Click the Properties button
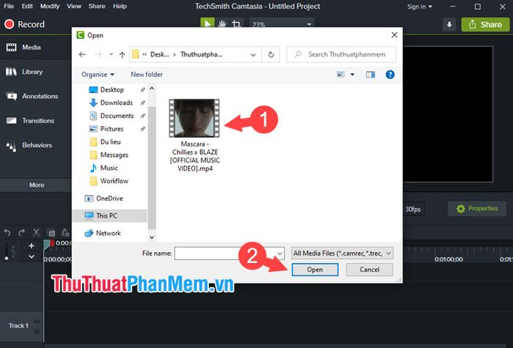Screen dimensions: 513x348 476,209
